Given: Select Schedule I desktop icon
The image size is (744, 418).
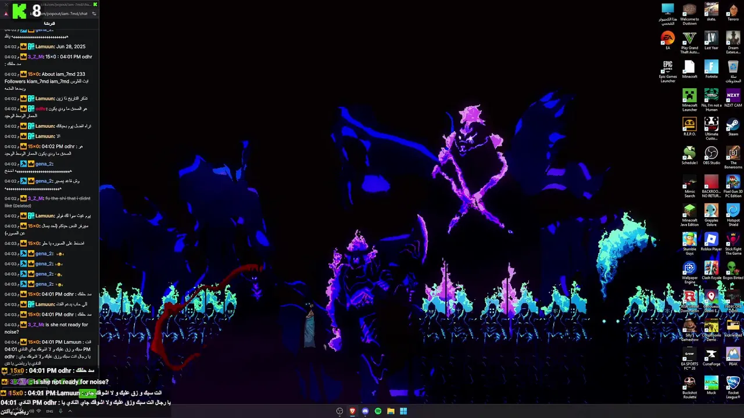Looking at the screenshot, I should 689,156.
